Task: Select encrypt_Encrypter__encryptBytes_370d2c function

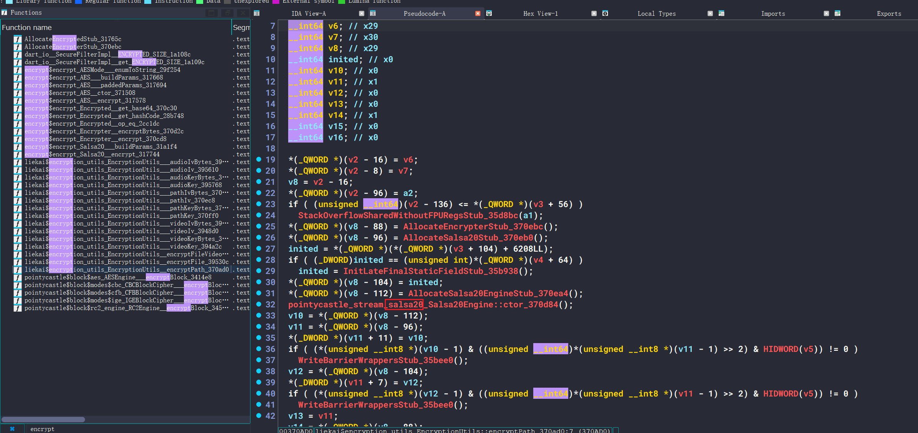Action: tap(104, 131)
